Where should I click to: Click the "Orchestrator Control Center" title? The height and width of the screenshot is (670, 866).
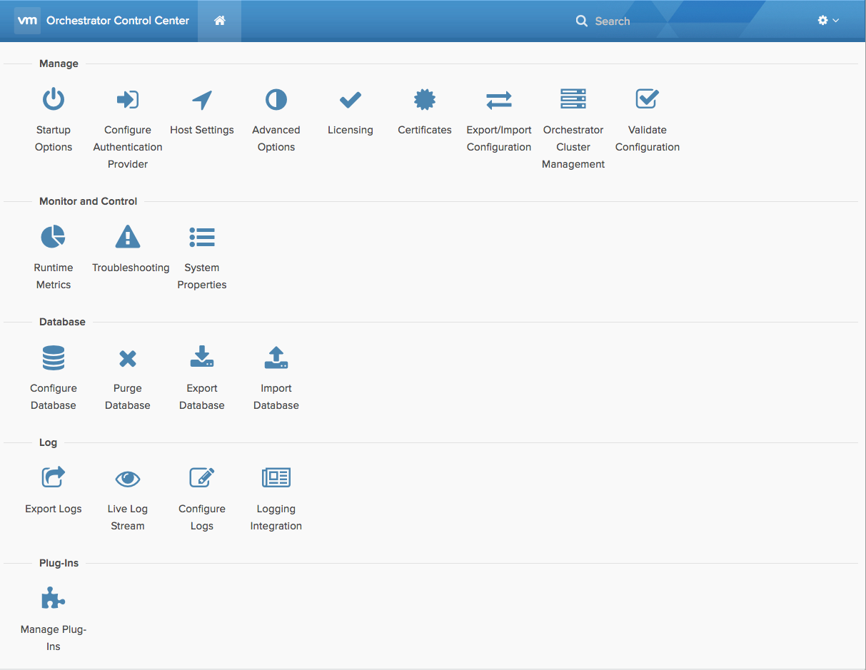(118, 21)
